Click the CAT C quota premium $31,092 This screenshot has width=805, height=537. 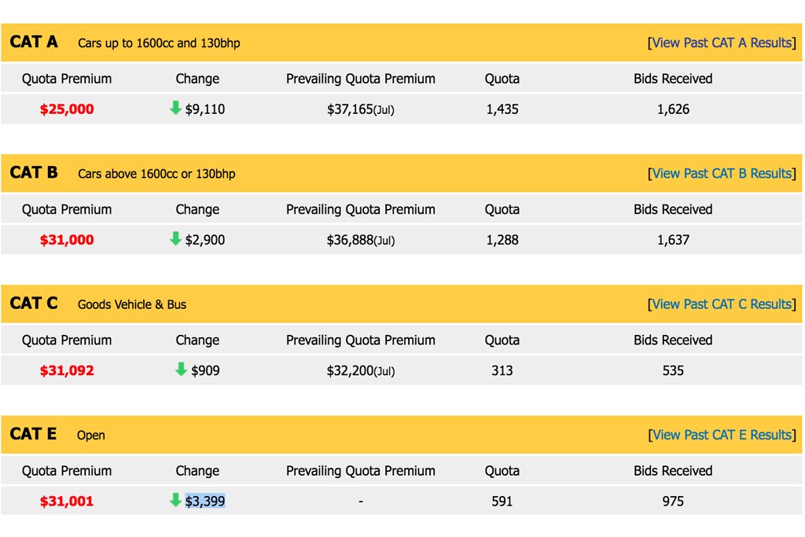(67, 370)
